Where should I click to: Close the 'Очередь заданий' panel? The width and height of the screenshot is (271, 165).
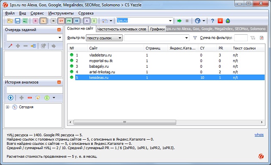pyautogui.click(x=59, y=30)
